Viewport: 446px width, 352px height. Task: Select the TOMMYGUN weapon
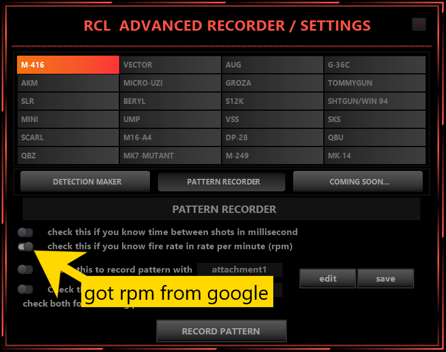pos(374,83)
